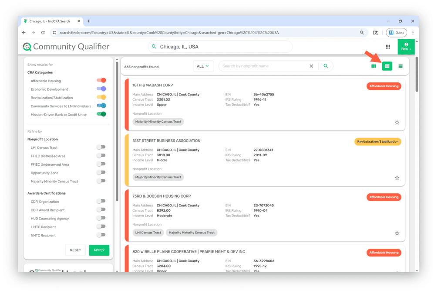This screenshot has width=438, height=291.
Task: Apply the selected filters
Action: tap(99, 250)
